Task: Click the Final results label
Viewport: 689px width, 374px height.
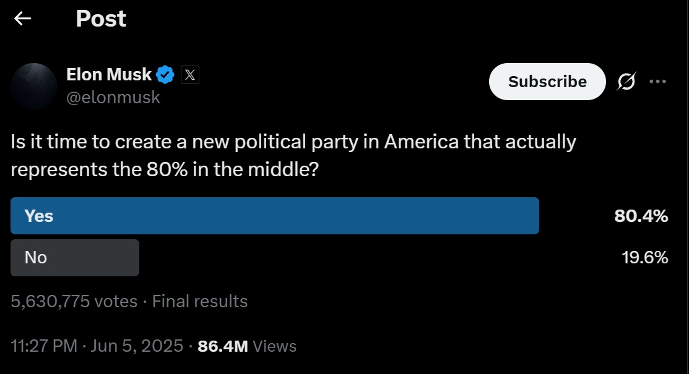Action: click(199, 301)
